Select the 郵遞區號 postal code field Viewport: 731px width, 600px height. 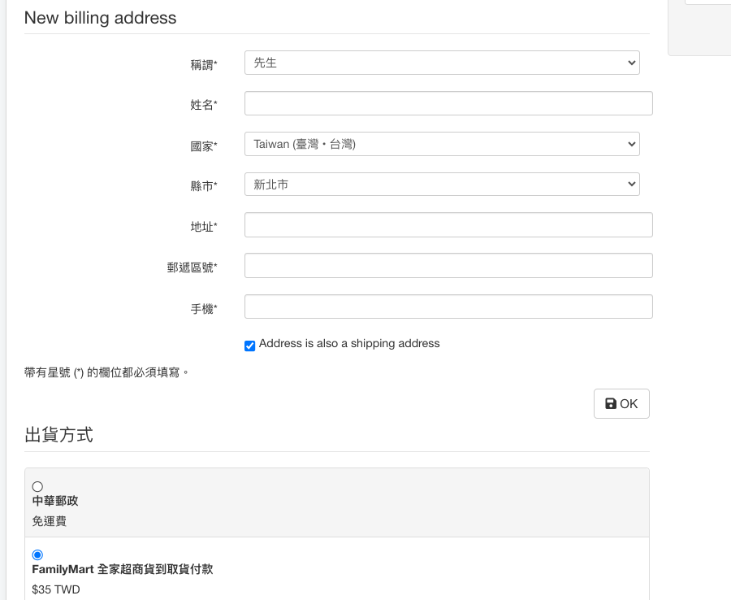pos(448,266)
